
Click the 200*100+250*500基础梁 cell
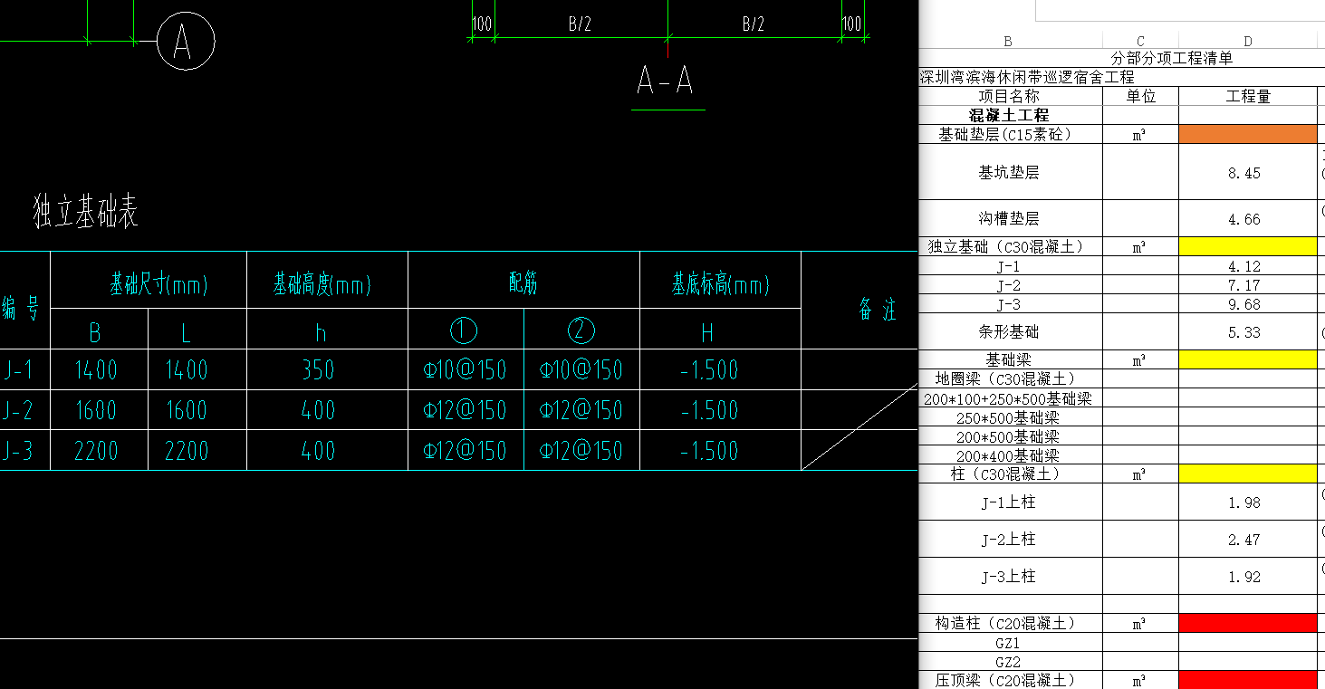pos(1010,398)
